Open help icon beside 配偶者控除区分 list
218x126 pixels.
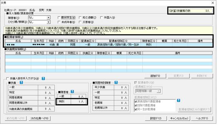(179, 100)
